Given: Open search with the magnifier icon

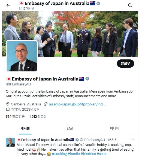Looking at the screenshot, I should point(130,5).
